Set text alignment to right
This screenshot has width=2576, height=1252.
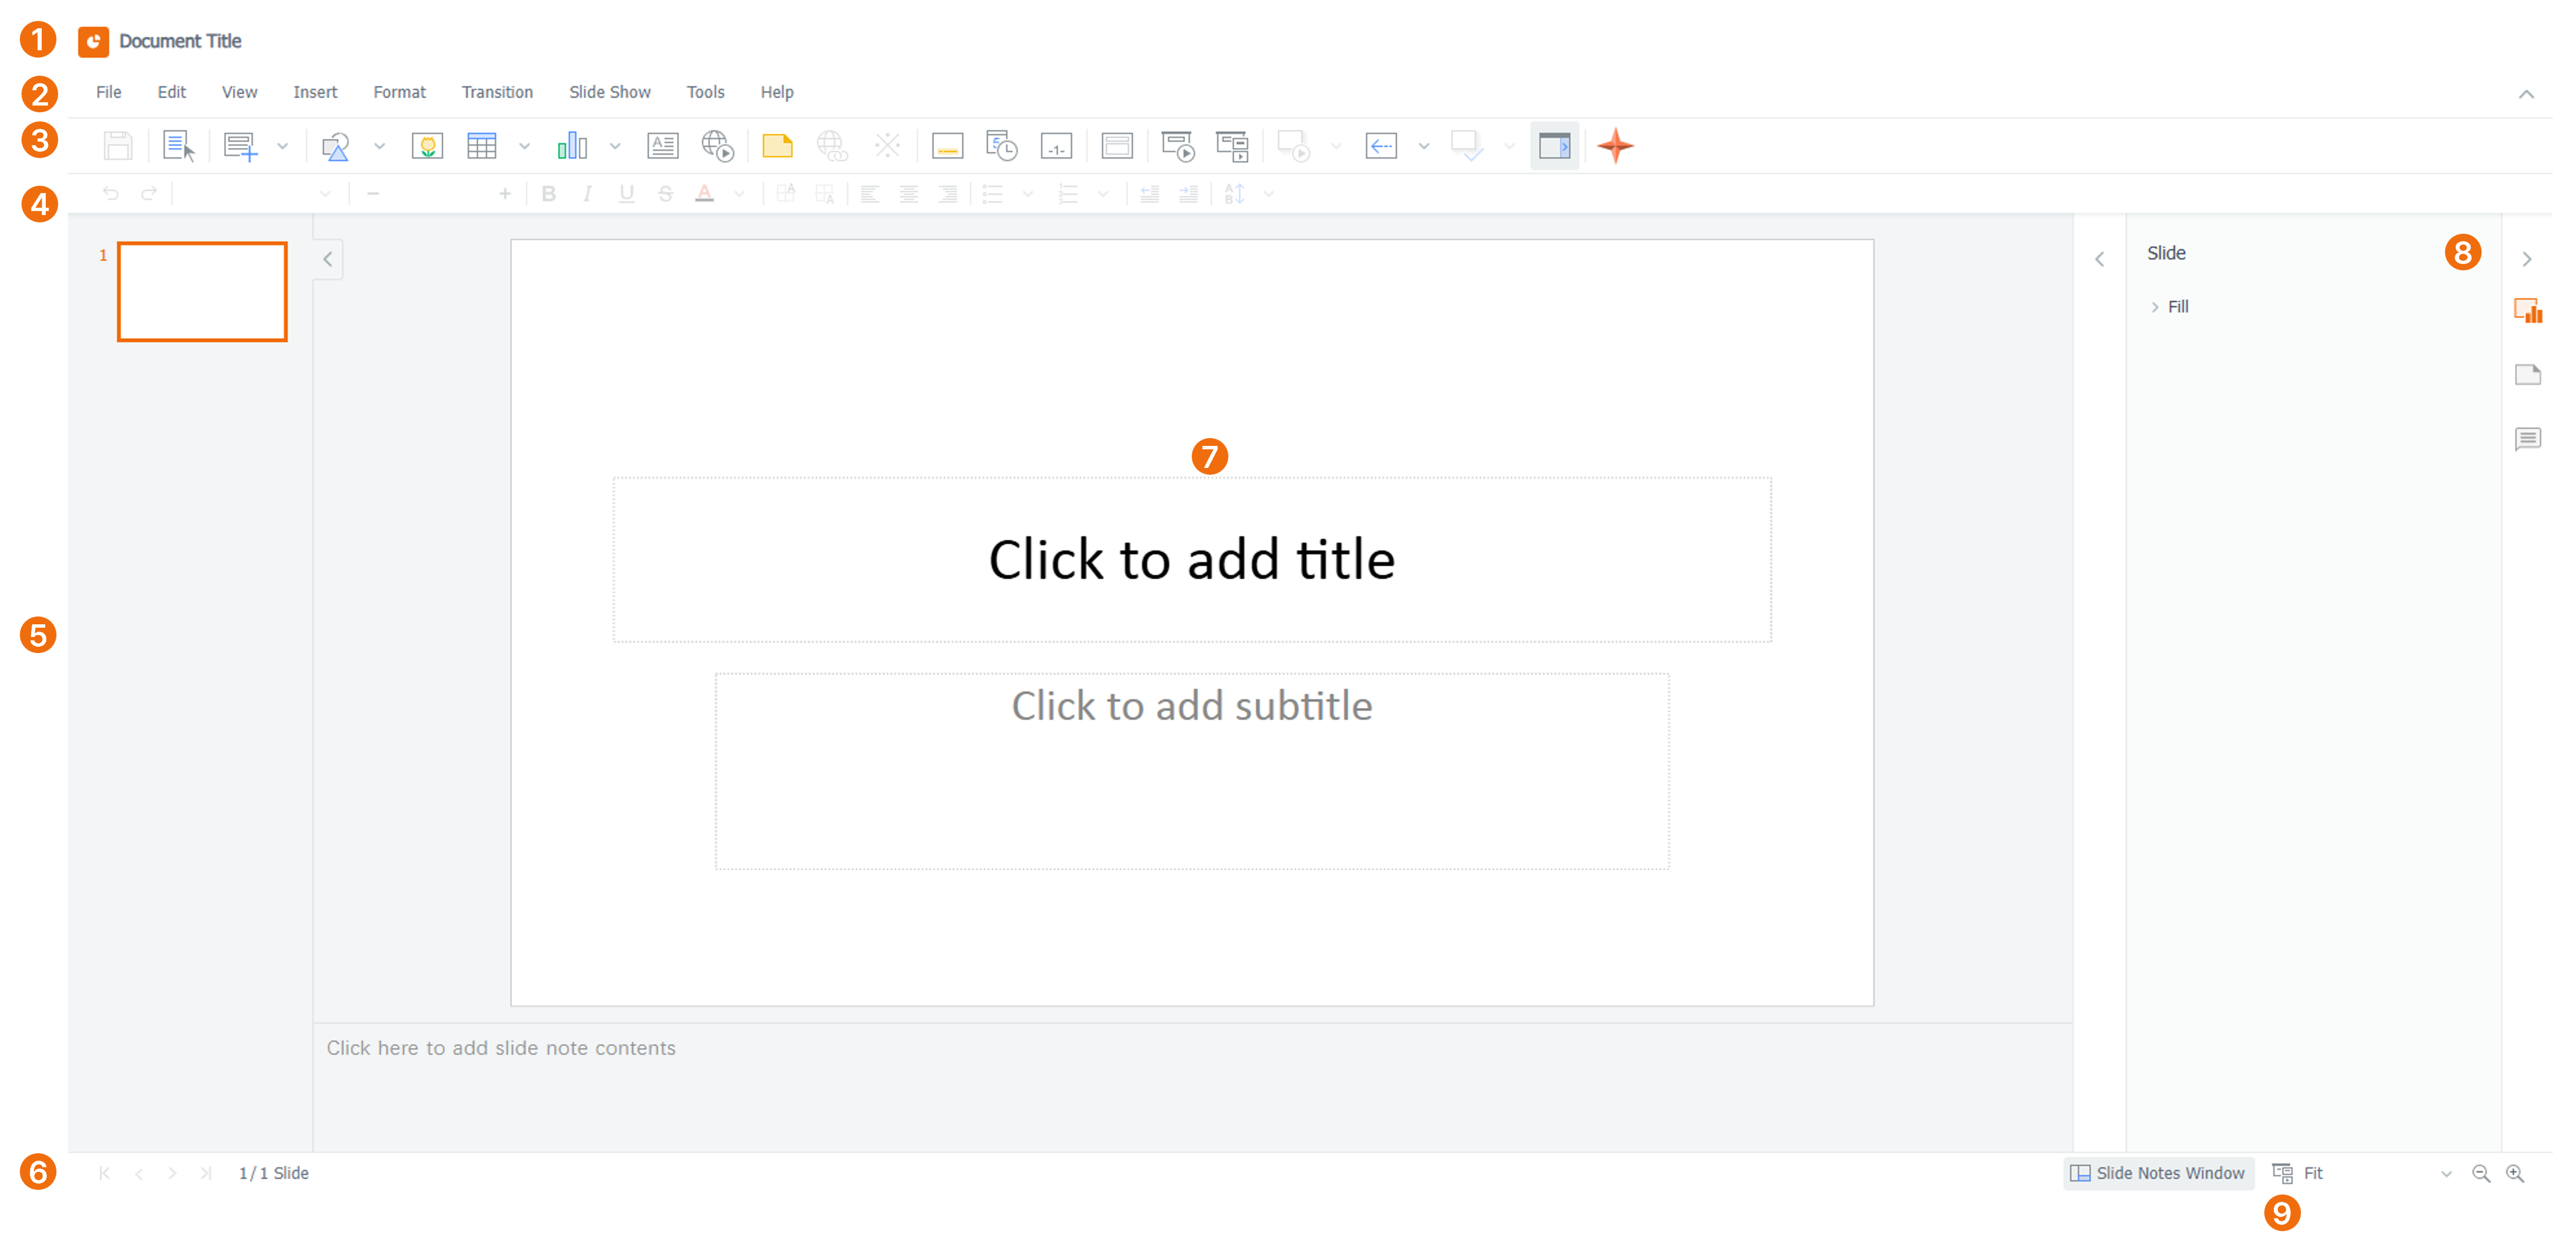pos(947,194)
